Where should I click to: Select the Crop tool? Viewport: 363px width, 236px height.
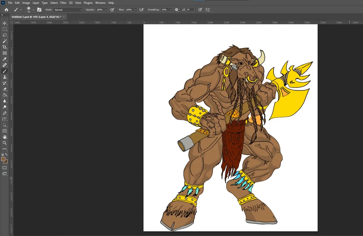(5, 47)
